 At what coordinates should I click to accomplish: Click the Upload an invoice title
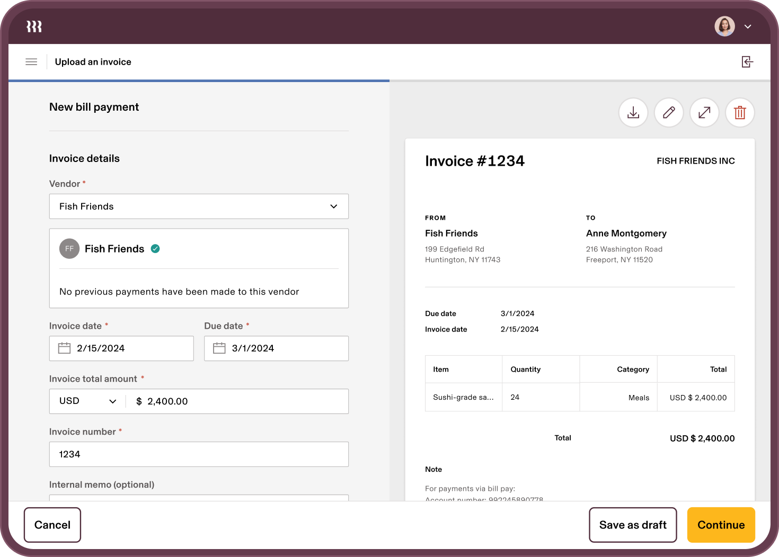click(x=93, y=62)
